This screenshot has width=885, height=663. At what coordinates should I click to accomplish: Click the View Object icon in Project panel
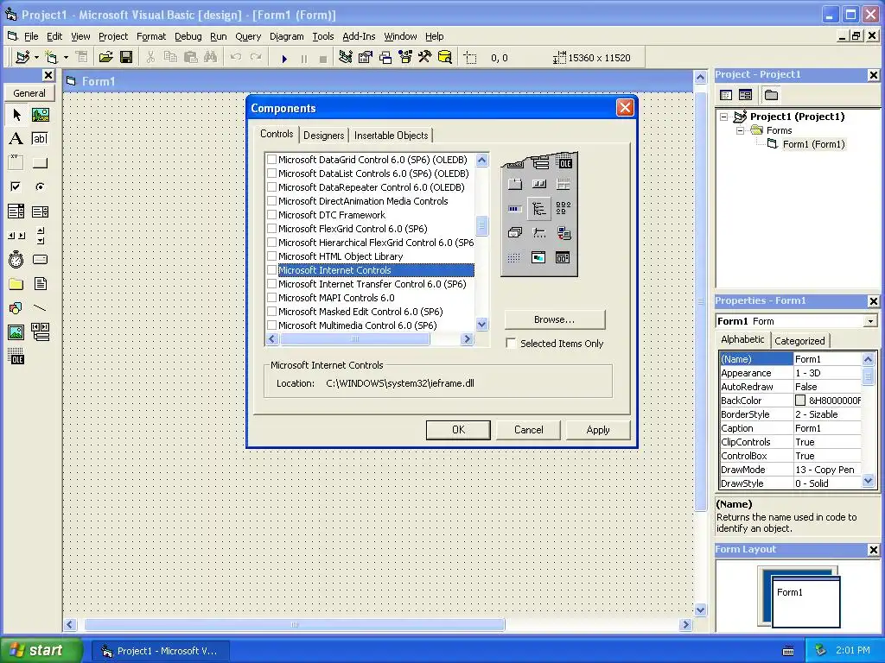(746, 95)
